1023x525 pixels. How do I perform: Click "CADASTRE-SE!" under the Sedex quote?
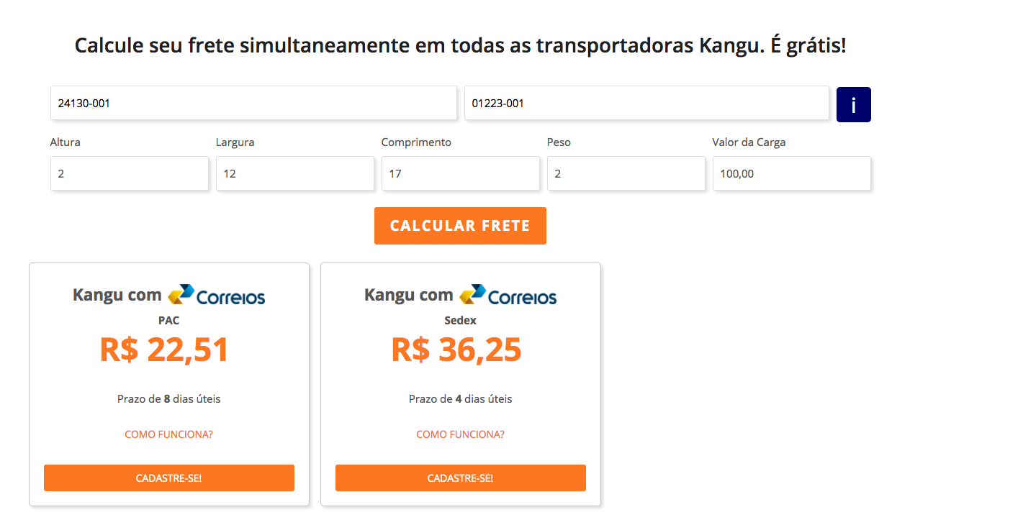pos(460,478)
